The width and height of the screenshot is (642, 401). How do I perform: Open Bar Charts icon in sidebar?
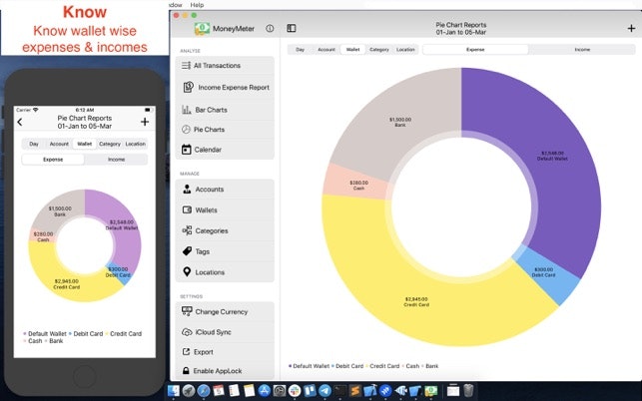point(187,110)
